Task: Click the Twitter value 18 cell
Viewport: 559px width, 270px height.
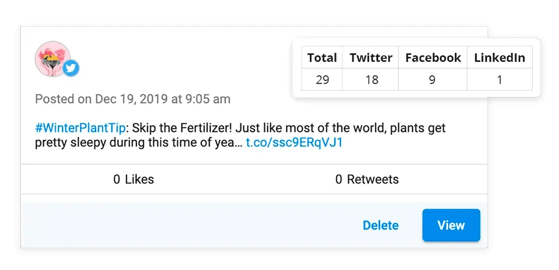Action: [x=371, y=80]
